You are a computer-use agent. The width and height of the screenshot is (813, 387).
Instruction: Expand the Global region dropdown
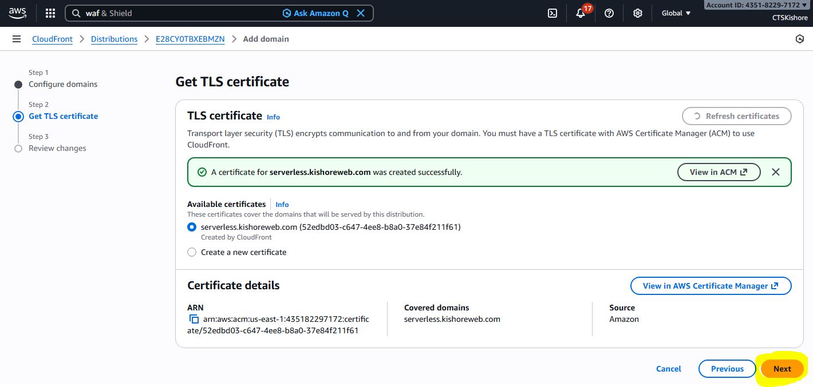coord(676,13)
